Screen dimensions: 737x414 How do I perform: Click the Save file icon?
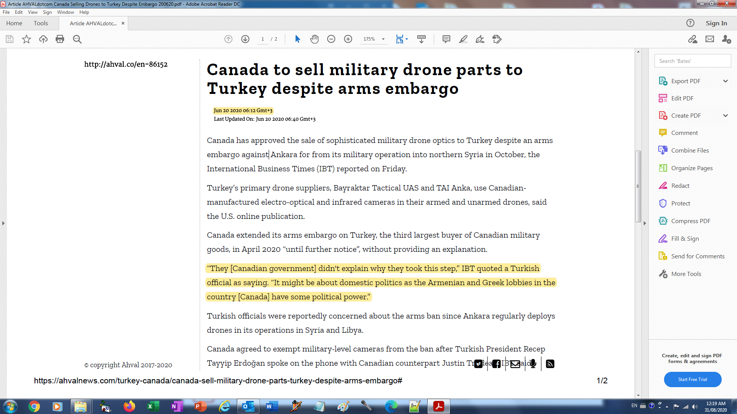pos(10,39)
